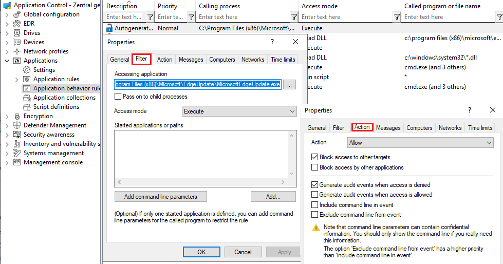The width and height of the screenshot is (503, 264).
Task: Click the Settings gear icon under Applications
Action: click(27, 70)
